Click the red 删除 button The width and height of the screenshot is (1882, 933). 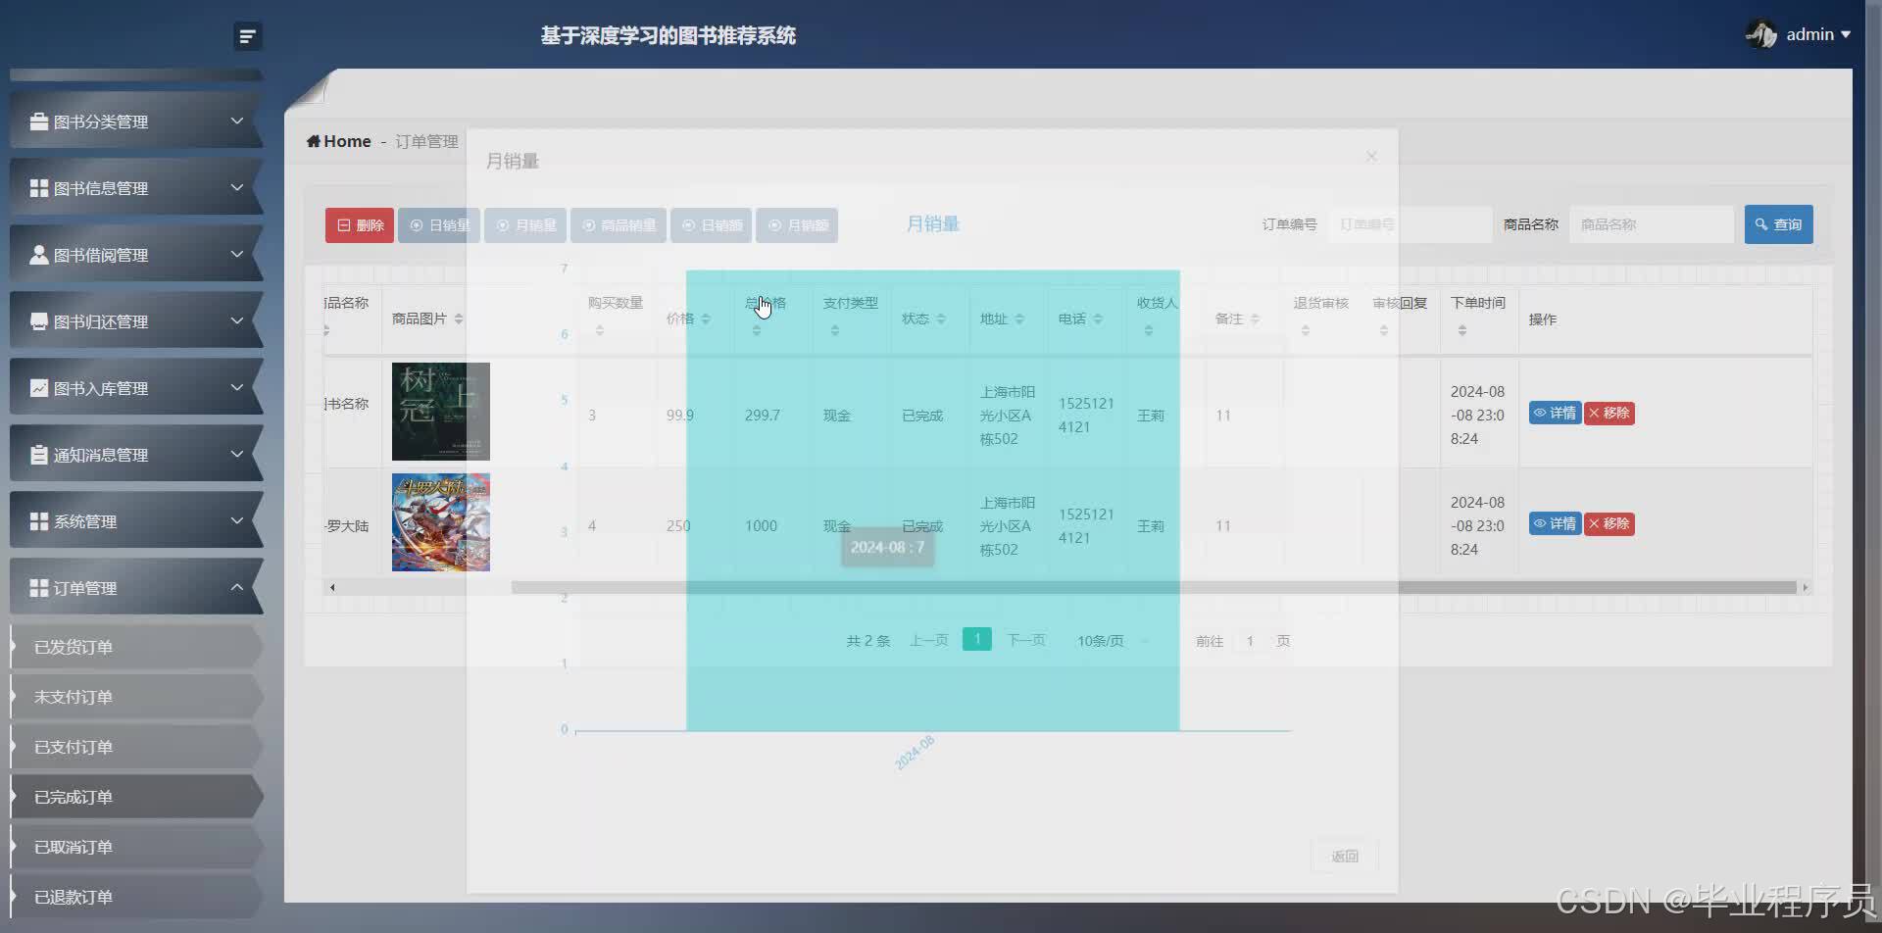(360, 225)
